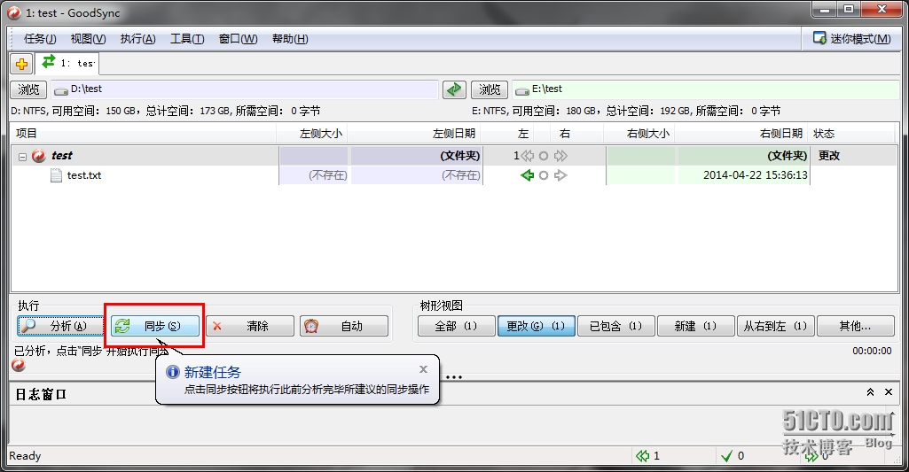
Task: Click the info icon in 新建任务 balloon
Action: point(173,372)
